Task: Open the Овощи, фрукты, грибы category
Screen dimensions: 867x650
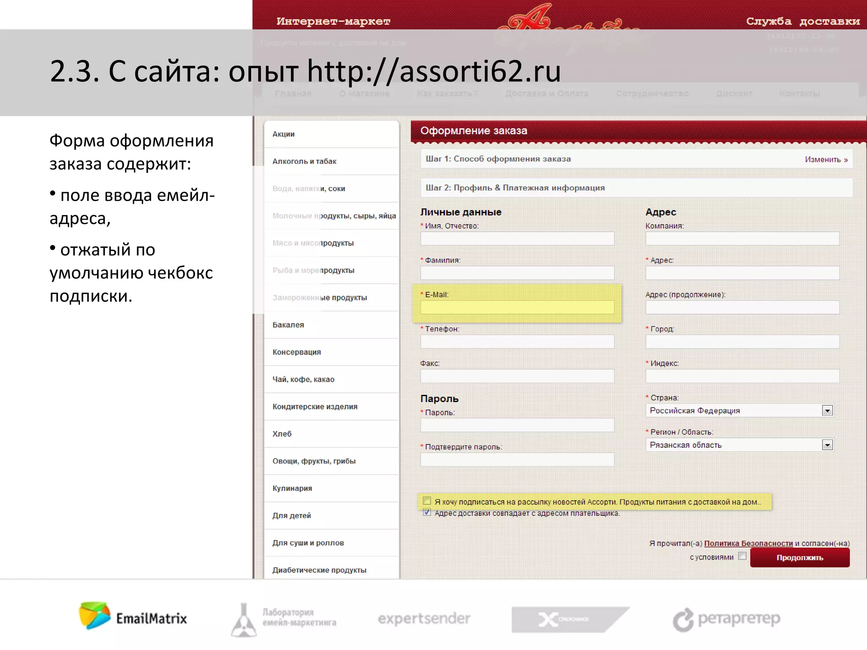Action: point(331,461)
